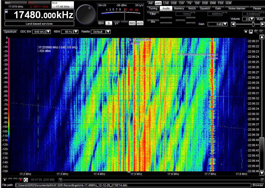Select receiver RX1 at 17.575 MHz

click(16, 5)
